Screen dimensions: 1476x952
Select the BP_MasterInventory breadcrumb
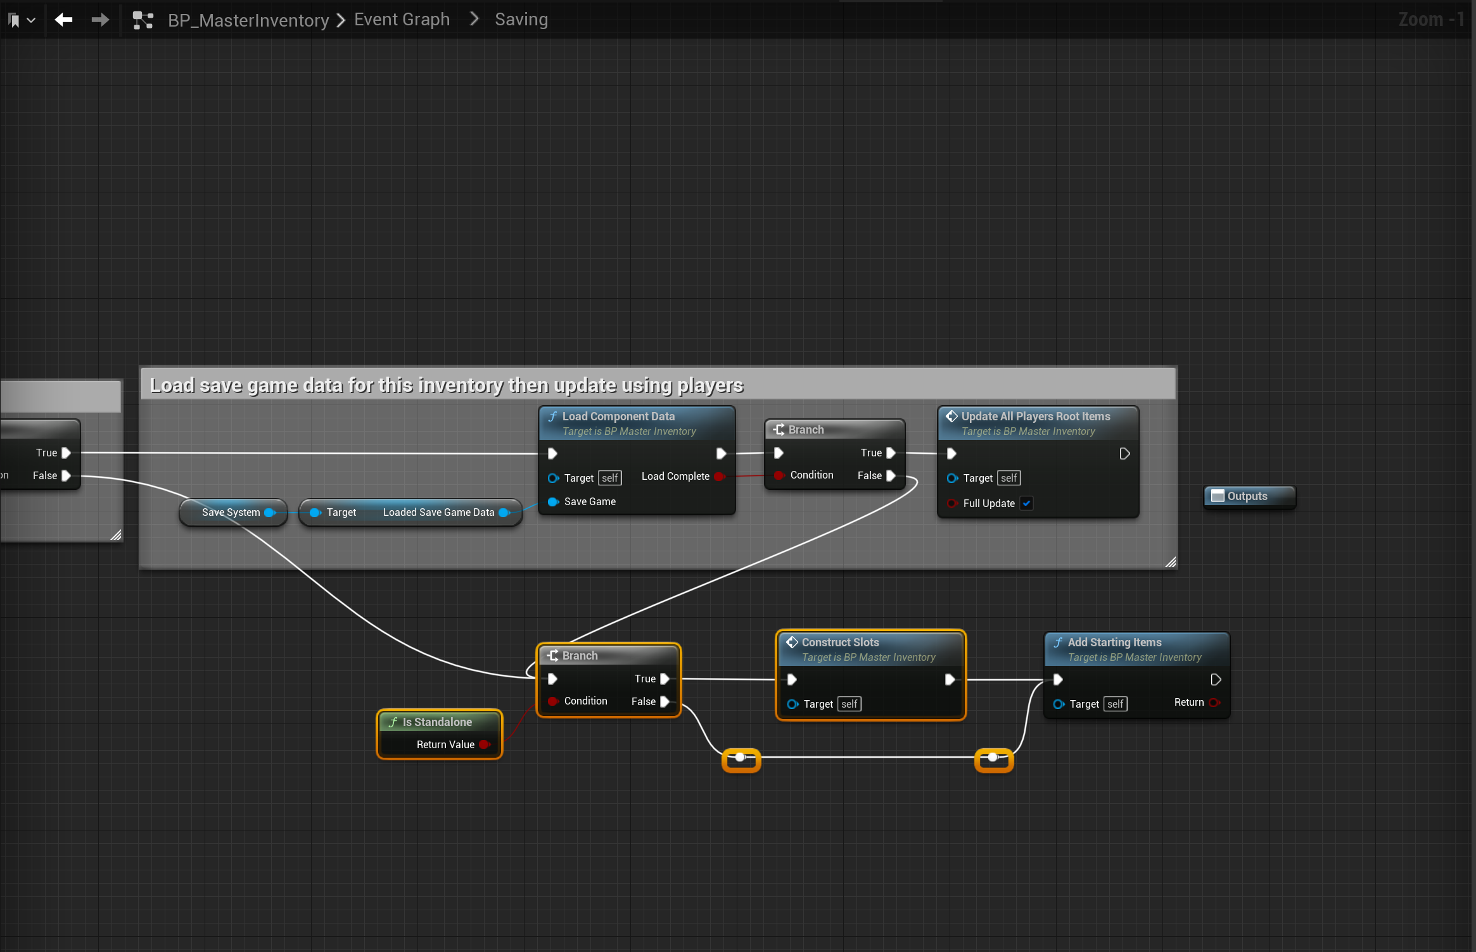pos(248,20)
